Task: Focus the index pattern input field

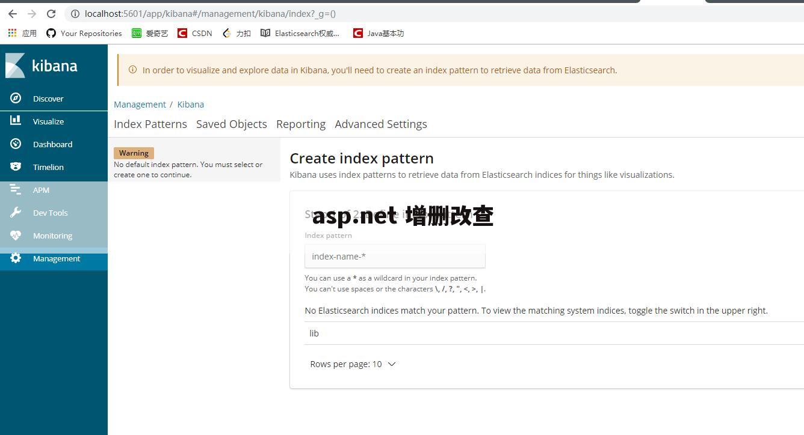Action: click(395, 256)
